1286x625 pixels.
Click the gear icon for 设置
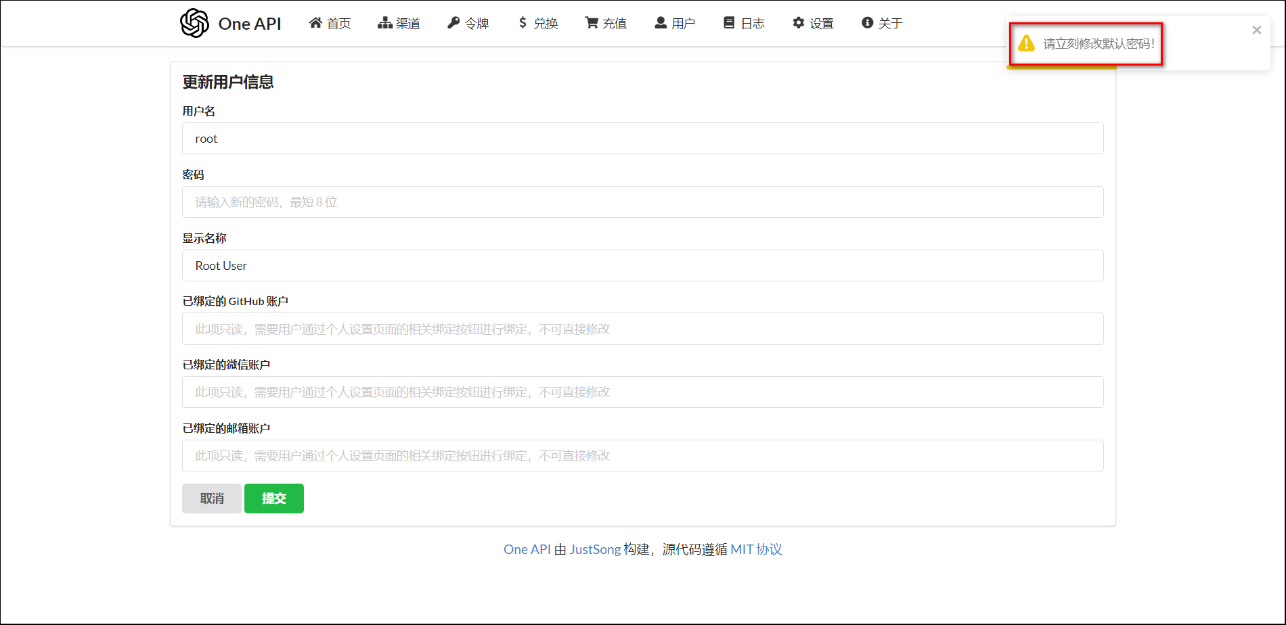point(799,23)
